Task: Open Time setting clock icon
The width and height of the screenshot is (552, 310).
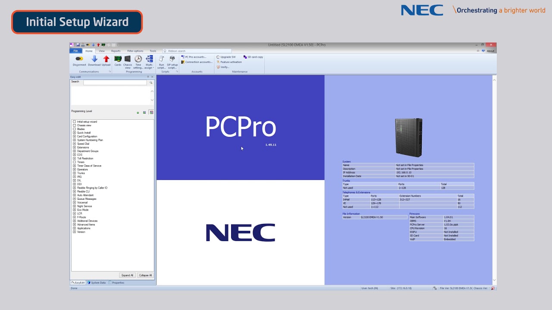Action: tap(138, 59)
